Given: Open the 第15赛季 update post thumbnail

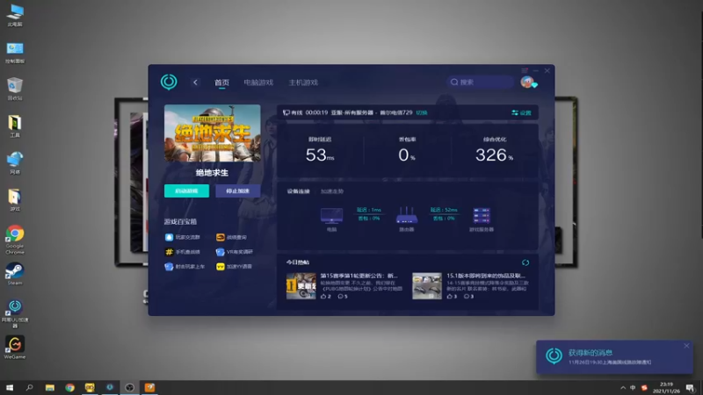Looking at the screenshot, I should (x=301, y=286).
